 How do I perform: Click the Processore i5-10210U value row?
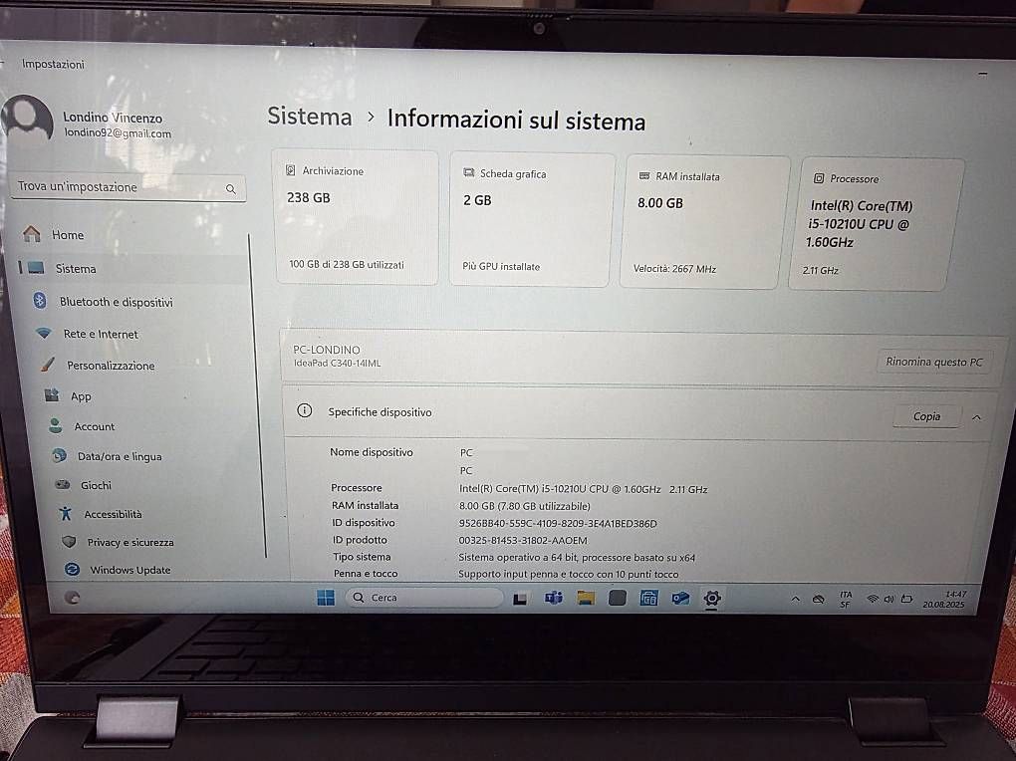[583, 489]
